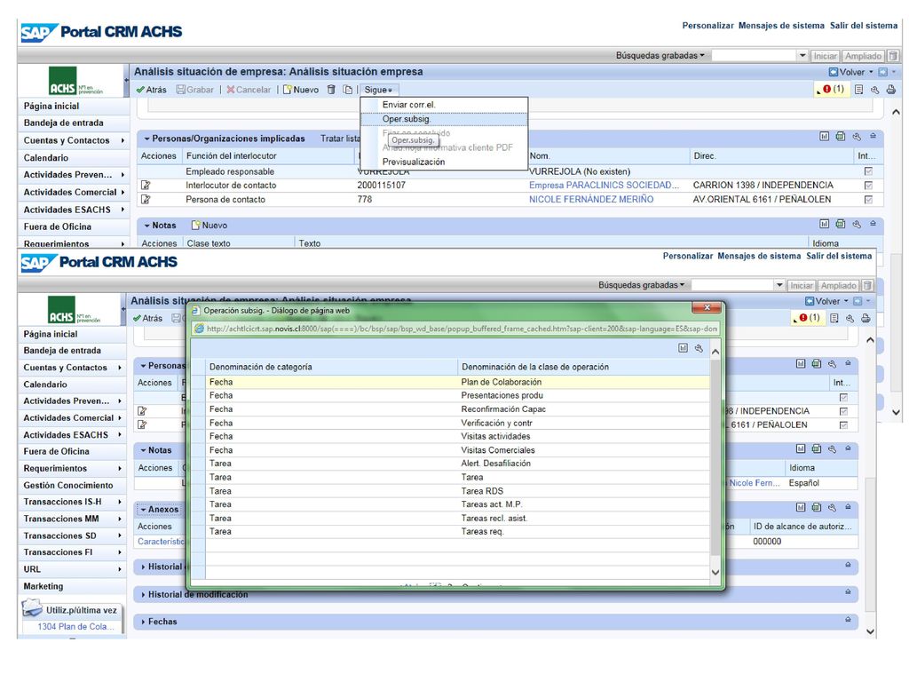Screen dimensions: 909x682
Task: Expand the Historial de modificación section
Action: click(x=143, y=594)
